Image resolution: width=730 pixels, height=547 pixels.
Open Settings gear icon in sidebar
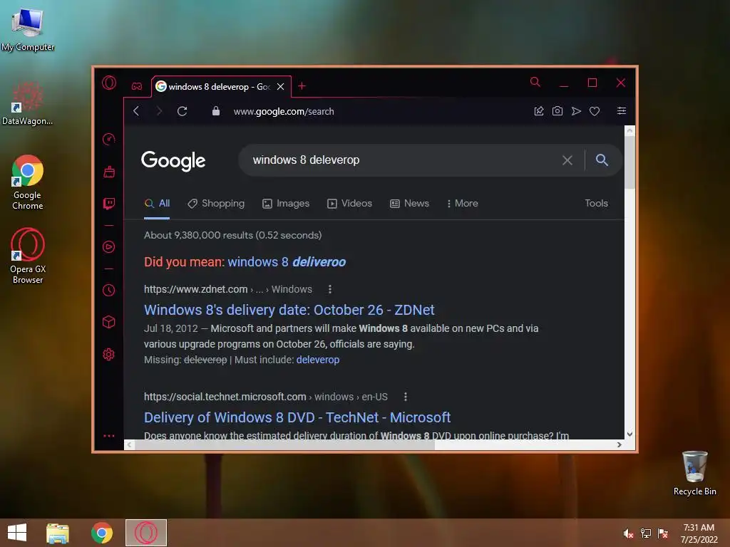coord(109,355)
